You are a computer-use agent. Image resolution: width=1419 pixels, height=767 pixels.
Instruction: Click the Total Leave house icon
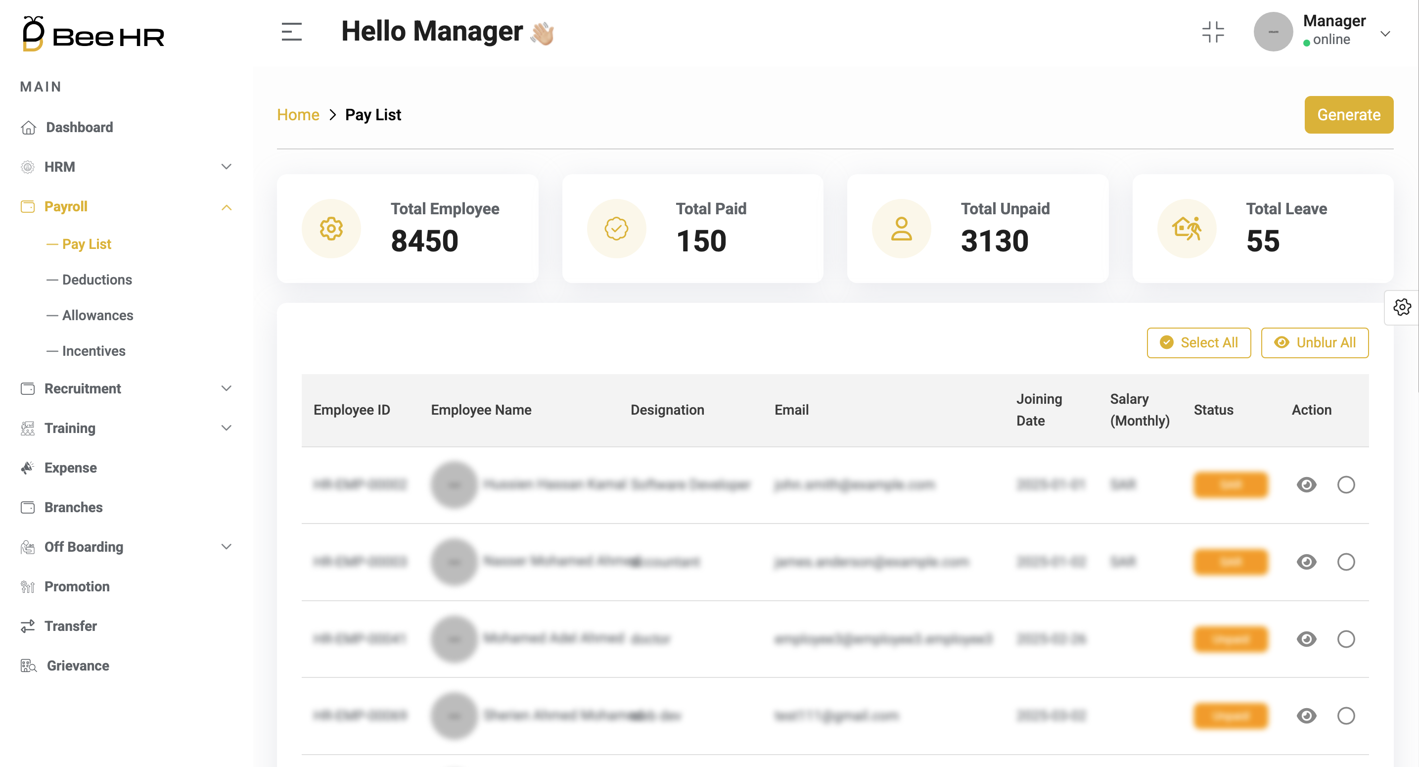coord(1187,228)
